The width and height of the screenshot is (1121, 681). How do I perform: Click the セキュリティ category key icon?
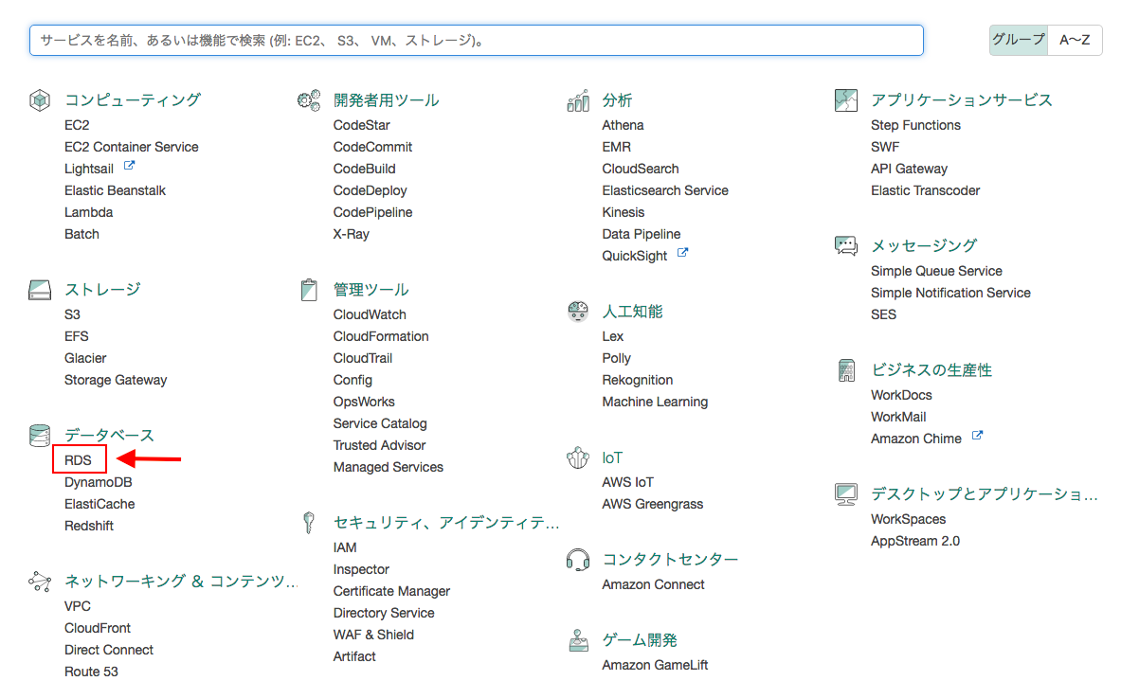tap(309, 522)
